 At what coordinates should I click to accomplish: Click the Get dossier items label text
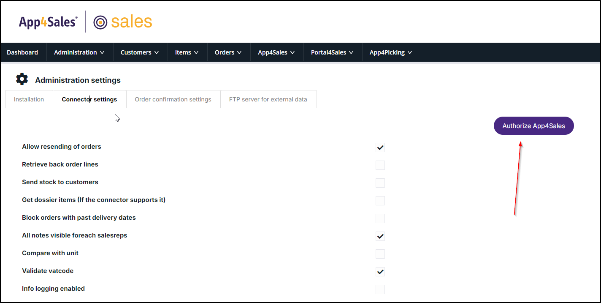[x=94, y=200]
